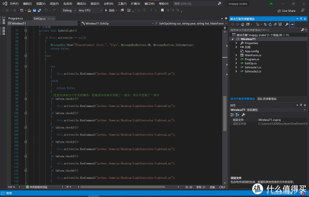Toggle Categorized view in Properties panel
Viewport: 309px width, 197px height.
click(232, 115)
